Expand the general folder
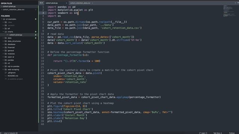This screenshot has width=239, height=134. click(3, 51)
